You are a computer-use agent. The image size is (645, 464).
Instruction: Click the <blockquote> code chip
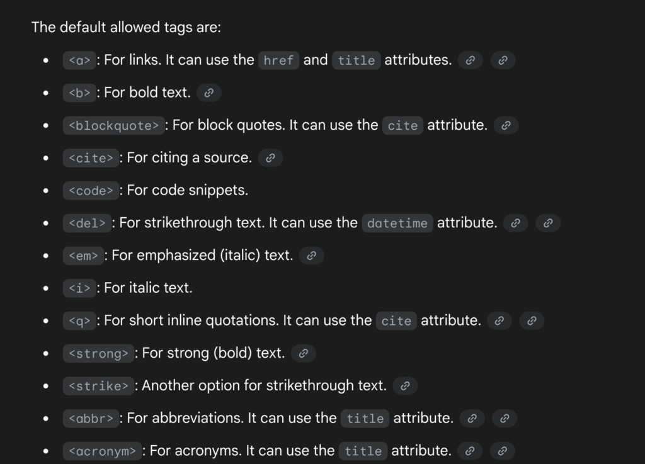(113, 125)
